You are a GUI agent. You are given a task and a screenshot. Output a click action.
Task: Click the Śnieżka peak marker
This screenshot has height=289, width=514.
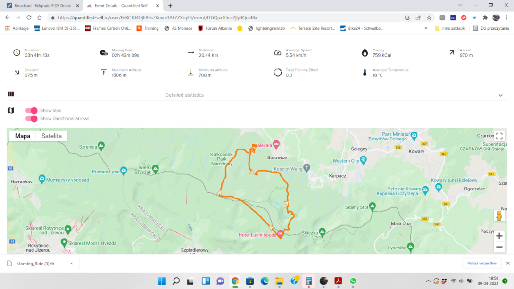pyautogui.click(x=322, y=232)
